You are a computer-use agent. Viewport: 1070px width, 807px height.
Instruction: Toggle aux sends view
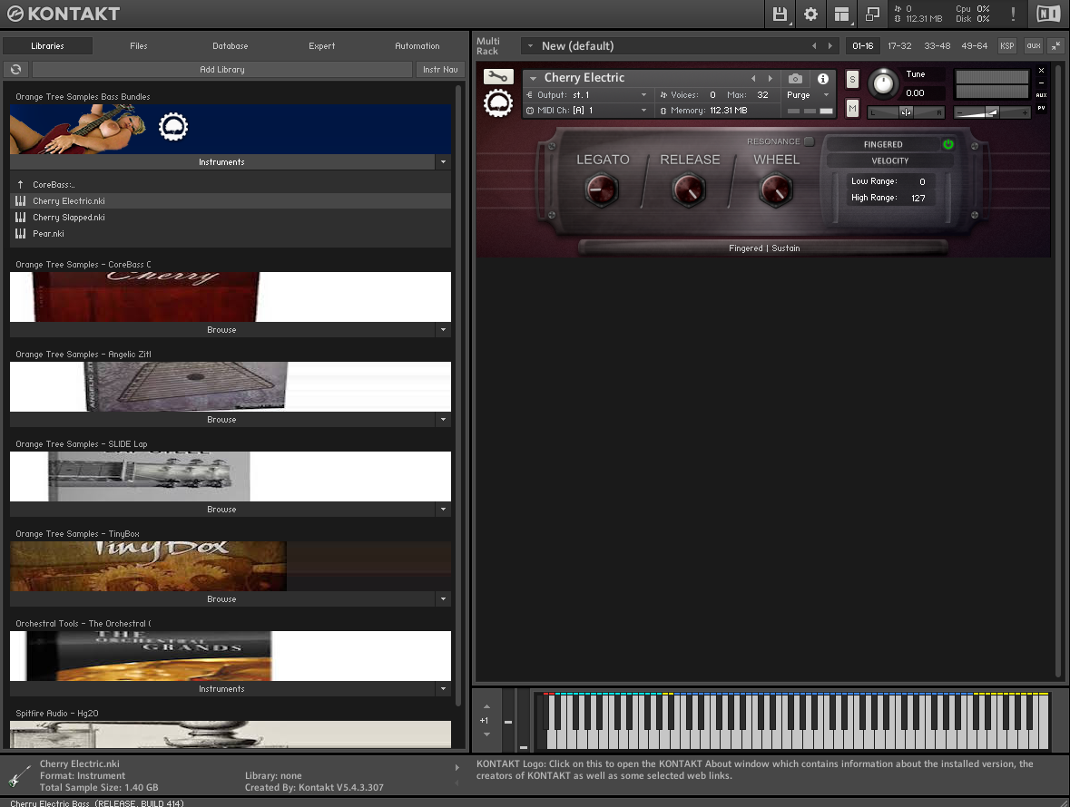(x=1033, y=45)
